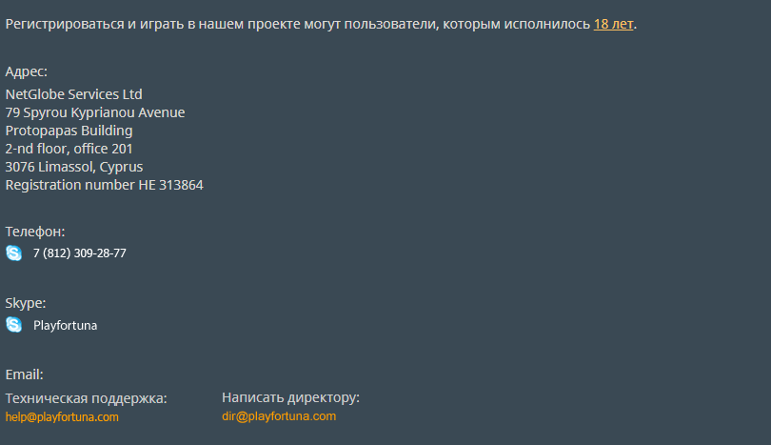
Task: Click the Protopapas Building address line
Action: tap(69, 131)
